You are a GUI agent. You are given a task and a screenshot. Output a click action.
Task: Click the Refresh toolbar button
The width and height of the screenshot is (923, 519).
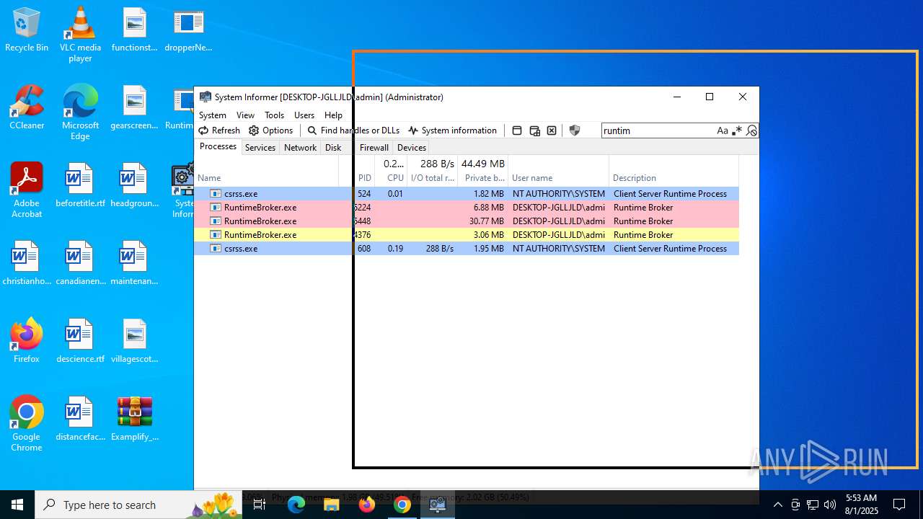(219, 130)
